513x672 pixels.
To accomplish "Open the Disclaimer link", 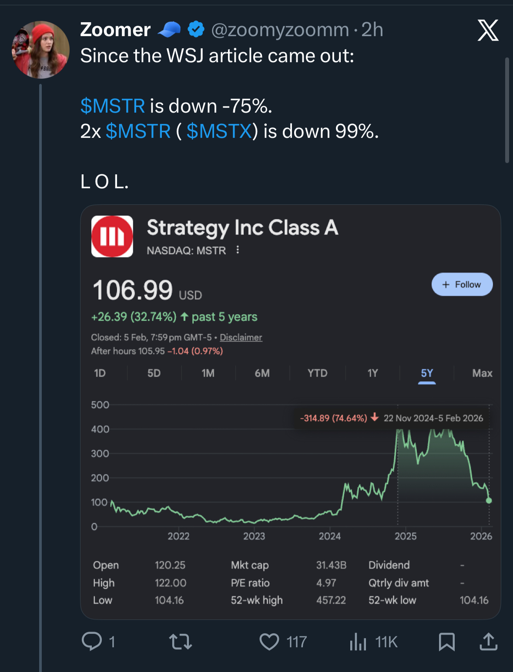I will pos(241,337).
